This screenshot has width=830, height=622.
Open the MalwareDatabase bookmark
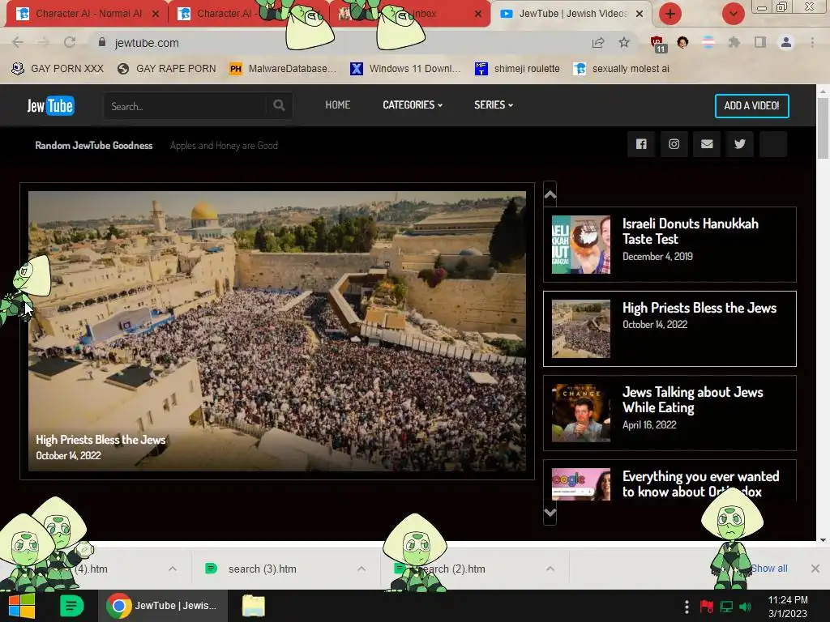coord(283,69)
